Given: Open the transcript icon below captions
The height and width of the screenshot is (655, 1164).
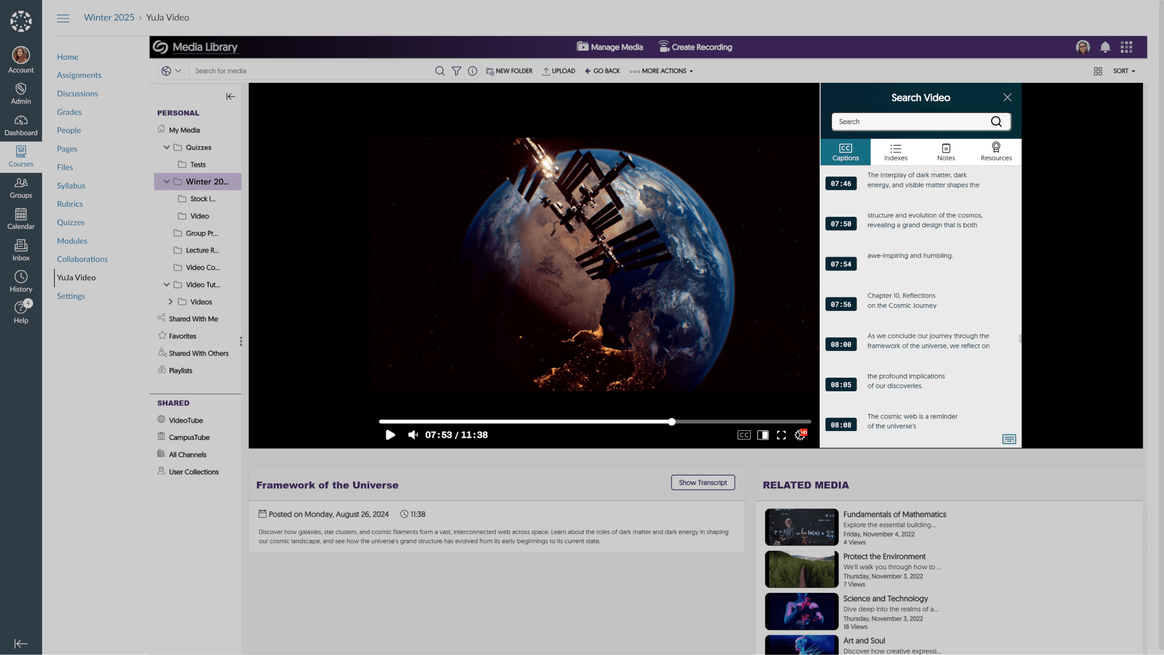Looking at the screenshot, I should [1009, 439].
